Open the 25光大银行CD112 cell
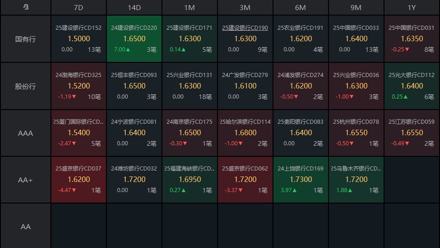The height and width of the screenshot is (248, 440). click(412, 86)
